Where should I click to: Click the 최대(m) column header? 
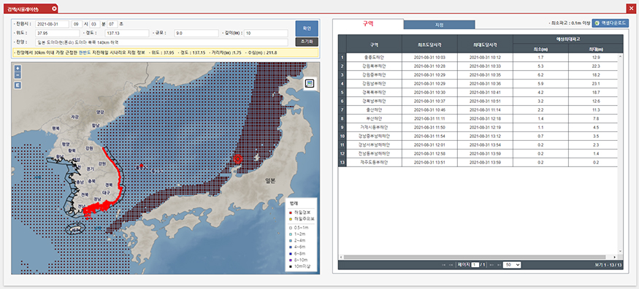coord(596,48)
